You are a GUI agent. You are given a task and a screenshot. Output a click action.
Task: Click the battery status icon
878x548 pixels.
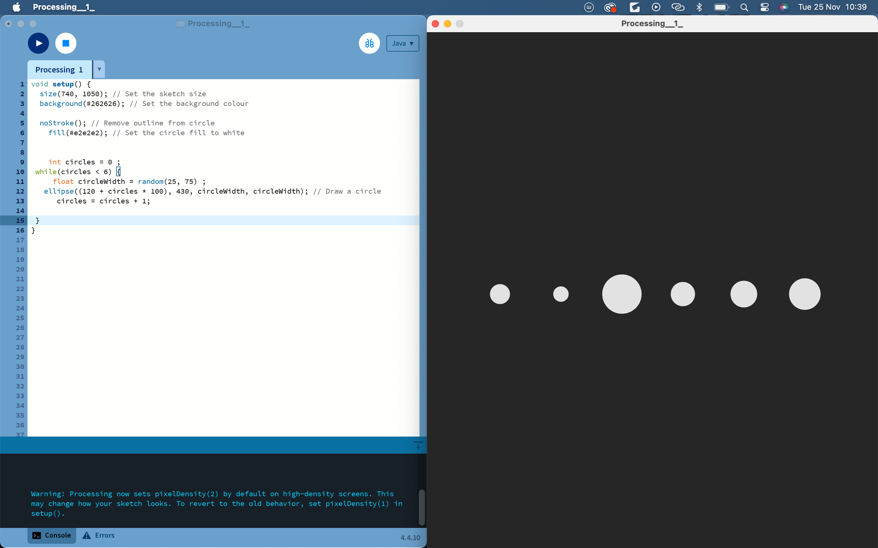pyautogui.click(x=721, y=7)
